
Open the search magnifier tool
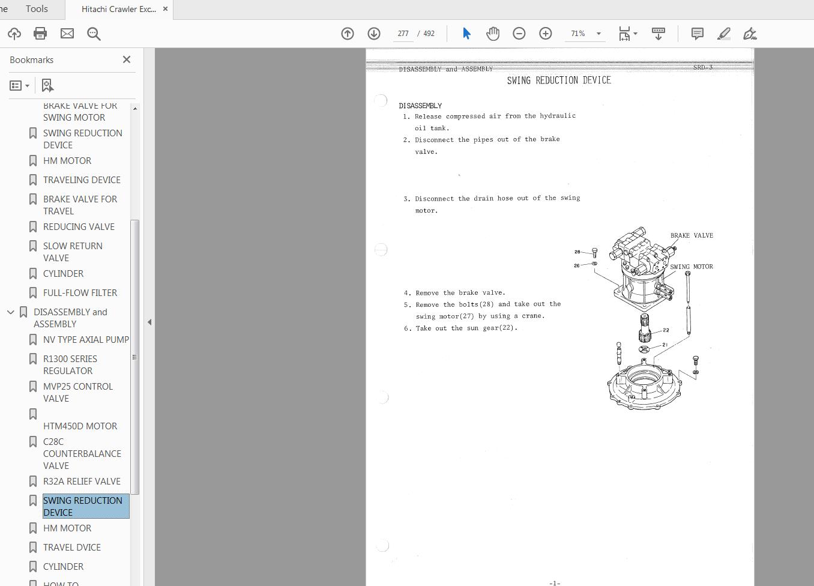pyautogui.click(x=94, y=34)
